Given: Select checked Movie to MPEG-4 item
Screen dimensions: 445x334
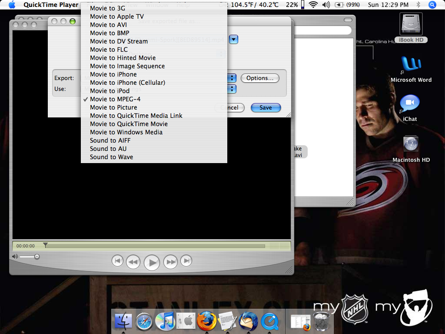Looking at the screenshot, I should [154, 99].
